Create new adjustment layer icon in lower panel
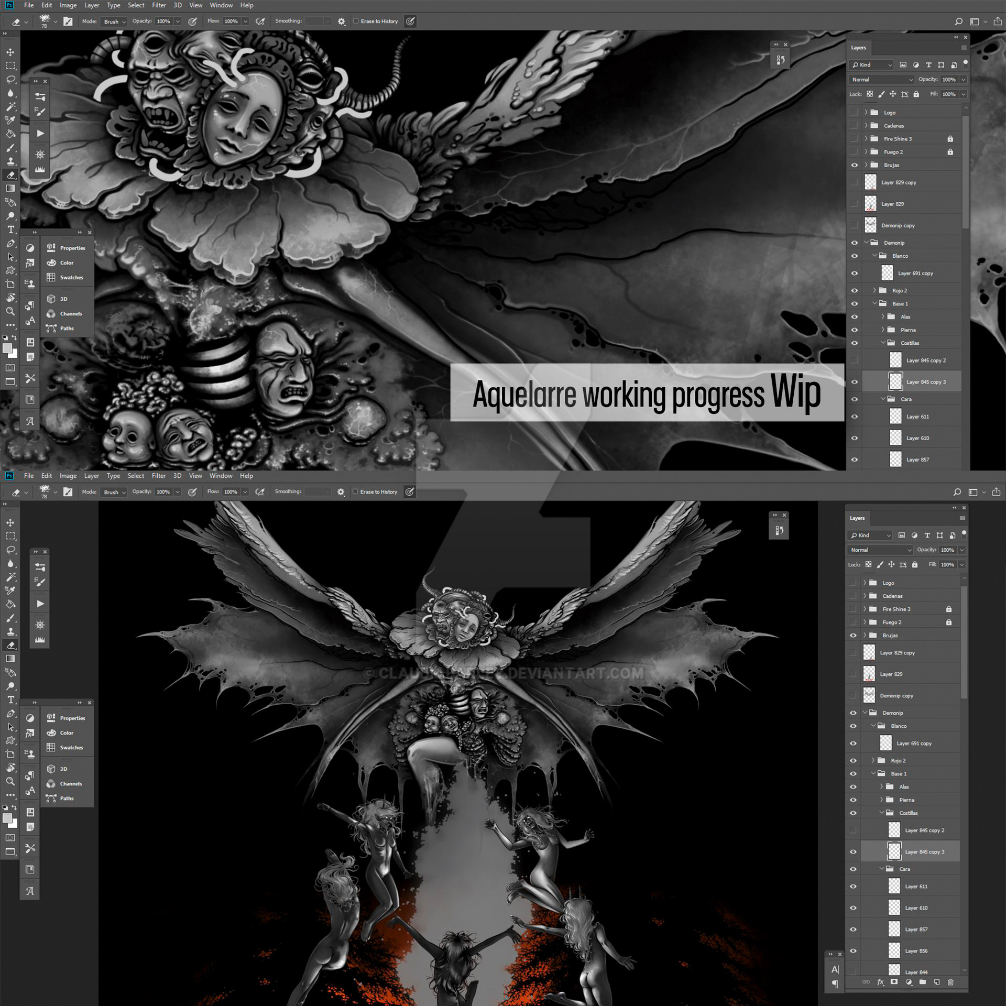1006x1006 pixels. (909, 982)
